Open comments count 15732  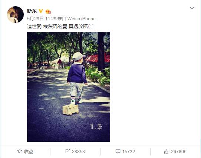(x=129, y=151)
